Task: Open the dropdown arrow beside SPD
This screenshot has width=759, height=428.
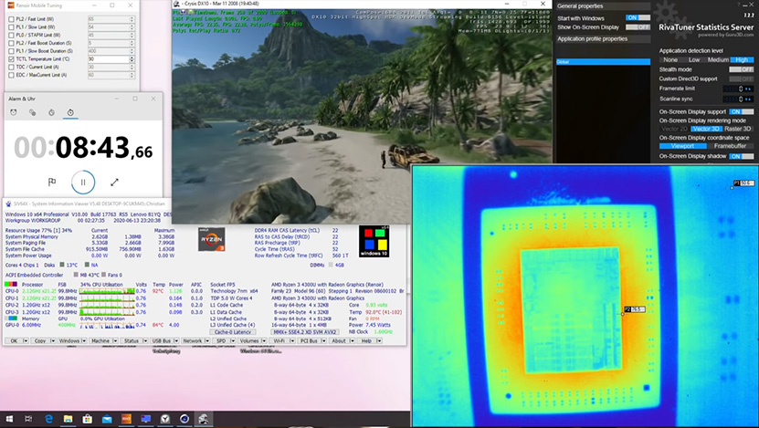Action: [x=232, y=341]
